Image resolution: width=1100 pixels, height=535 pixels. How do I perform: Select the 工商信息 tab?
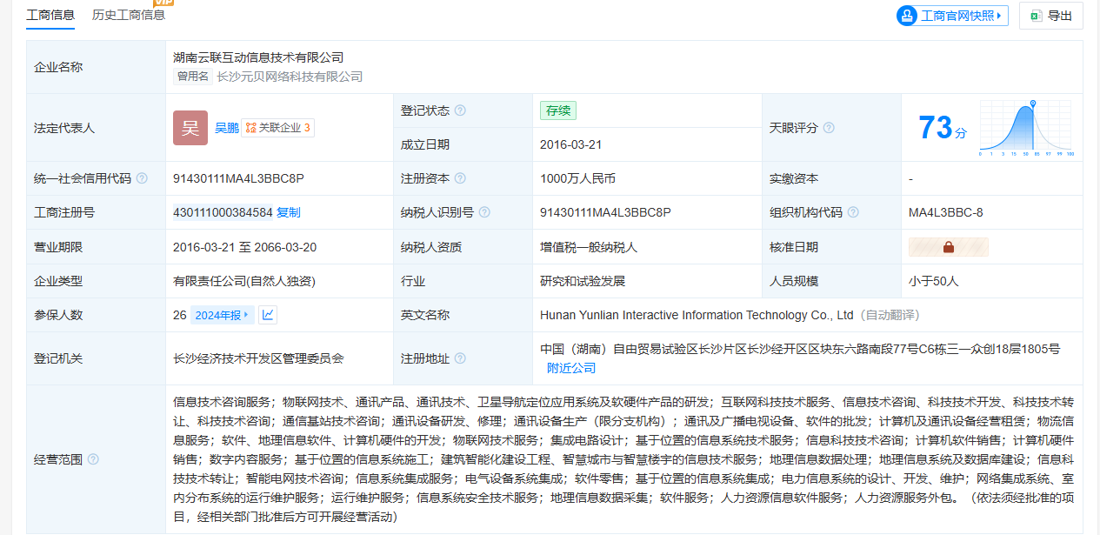(50, 15)
